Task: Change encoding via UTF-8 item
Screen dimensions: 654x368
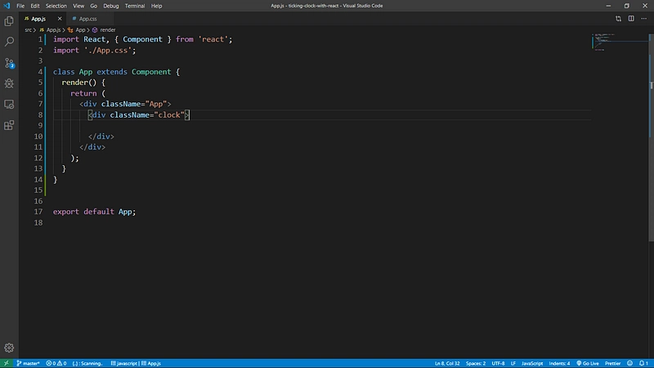Action: tap(498, 363)
